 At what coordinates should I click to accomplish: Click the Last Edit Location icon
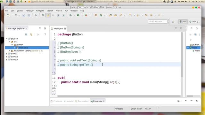[x=146, y=15]
